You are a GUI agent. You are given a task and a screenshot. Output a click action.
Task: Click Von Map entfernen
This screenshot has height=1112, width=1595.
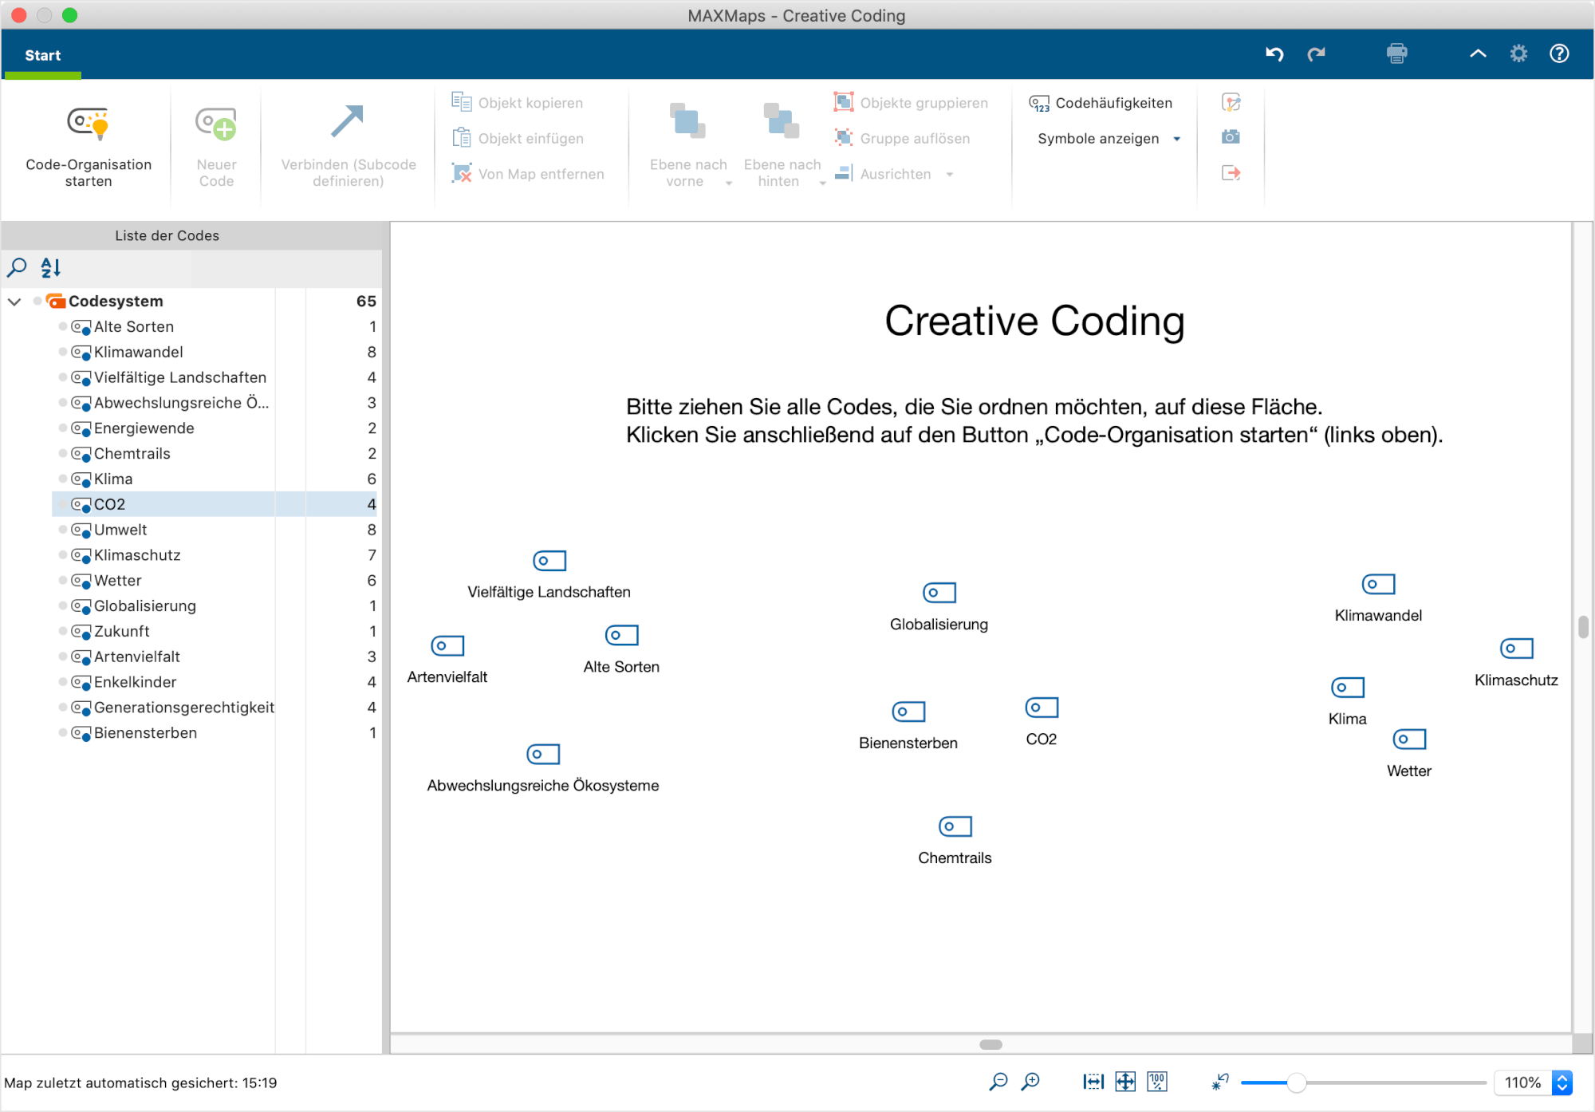[x=528, y=173]
